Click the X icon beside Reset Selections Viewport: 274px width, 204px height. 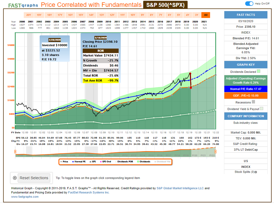(15, 178)
